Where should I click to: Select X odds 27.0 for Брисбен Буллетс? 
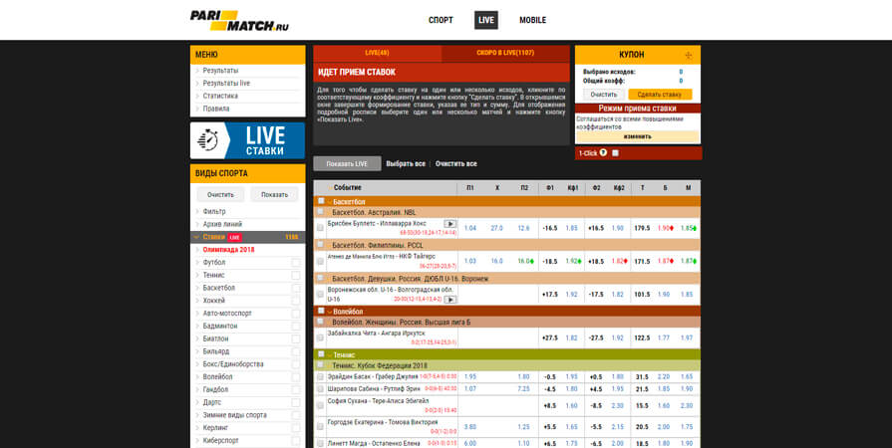[x=496, y=228]
